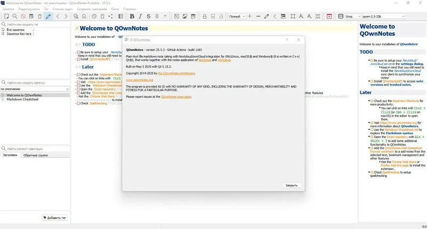This screenshot has height=229, width=427.
Task: Insert code block with curly braces icon
Action: [157, 17]
